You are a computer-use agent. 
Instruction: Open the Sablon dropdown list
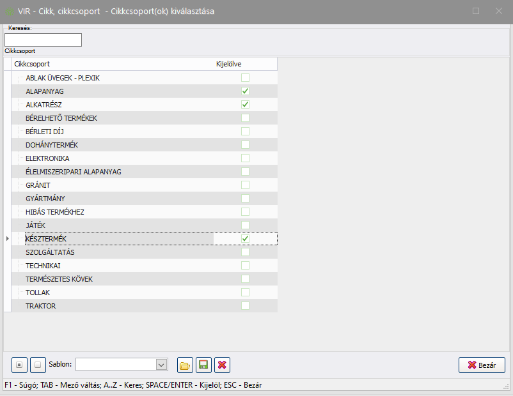[x=161, y=364]
